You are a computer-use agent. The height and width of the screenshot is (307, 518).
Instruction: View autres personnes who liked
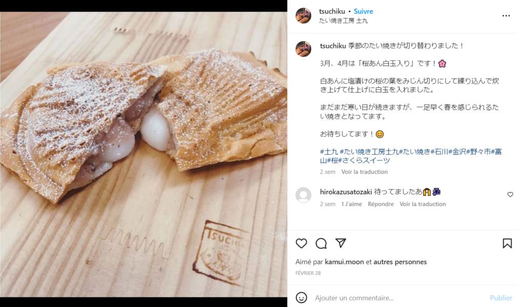(400, 262)
